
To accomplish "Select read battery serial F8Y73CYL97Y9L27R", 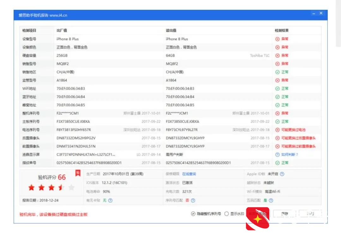I will [182, 130].
